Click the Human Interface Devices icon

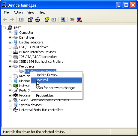coord(16,52)
